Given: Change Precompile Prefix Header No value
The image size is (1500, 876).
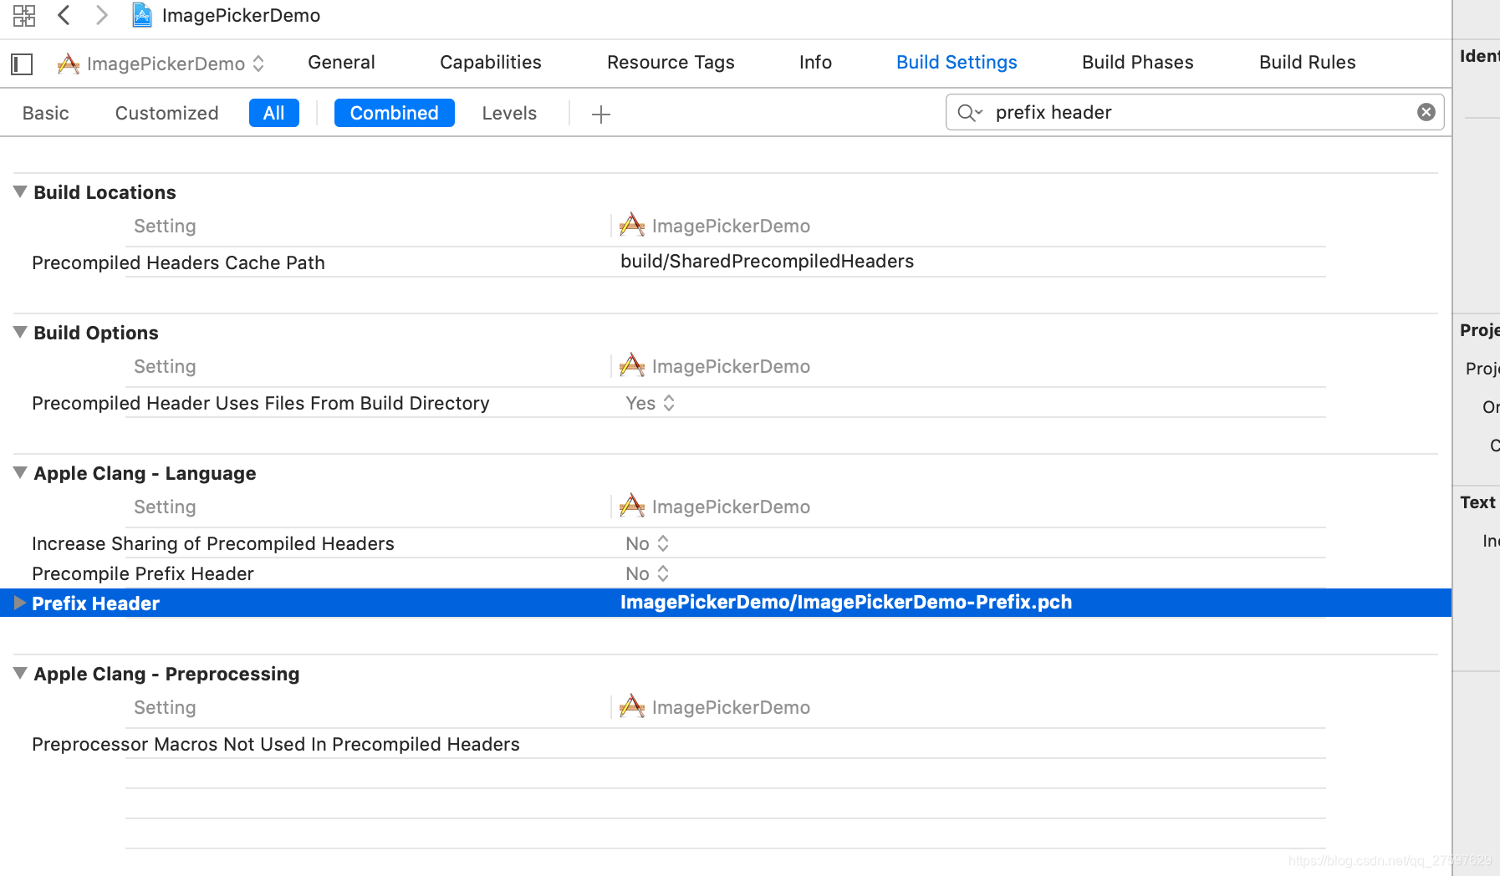Looking at the screenshot, I should point(647,573).
